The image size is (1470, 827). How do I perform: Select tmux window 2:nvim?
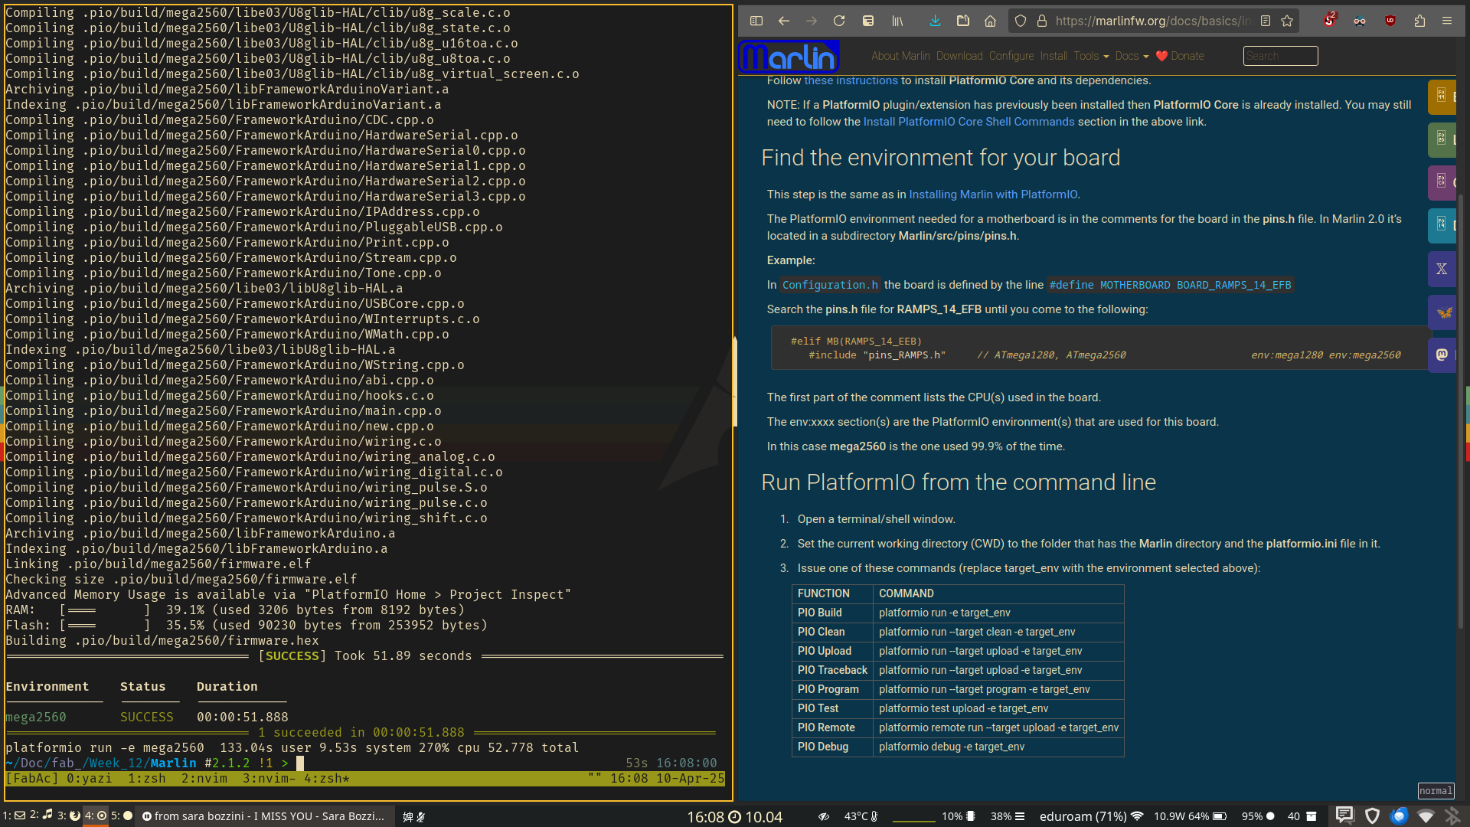(204, 778)
